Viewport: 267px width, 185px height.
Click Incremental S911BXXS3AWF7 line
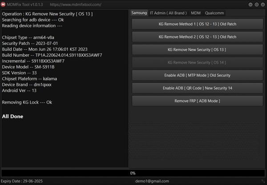point(33,61)
